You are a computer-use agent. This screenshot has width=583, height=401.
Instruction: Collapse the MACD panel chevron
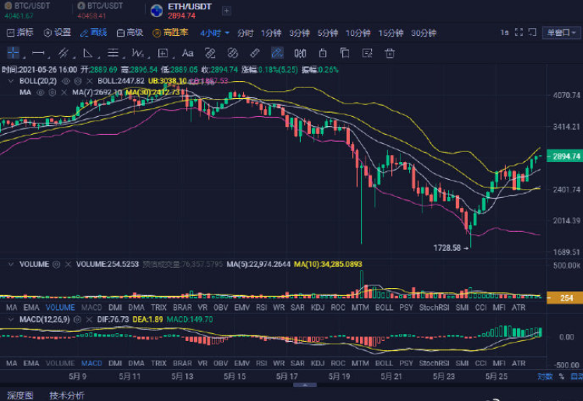pyautogui.click(x=11, y=319)
